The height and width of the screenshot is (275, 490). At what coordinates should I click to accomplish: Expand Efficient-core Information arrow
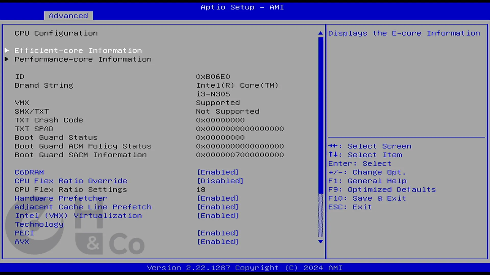coord(7,50)
